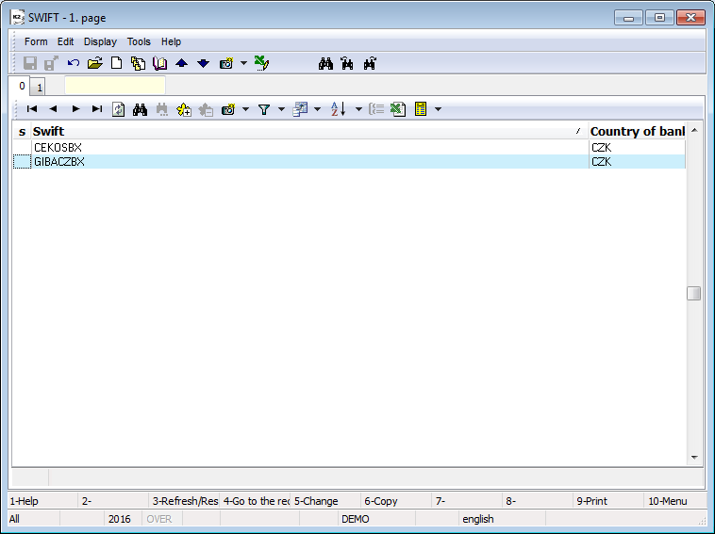Open the Help menu
This screenshot has width=715, height=534.
[171, 41]
